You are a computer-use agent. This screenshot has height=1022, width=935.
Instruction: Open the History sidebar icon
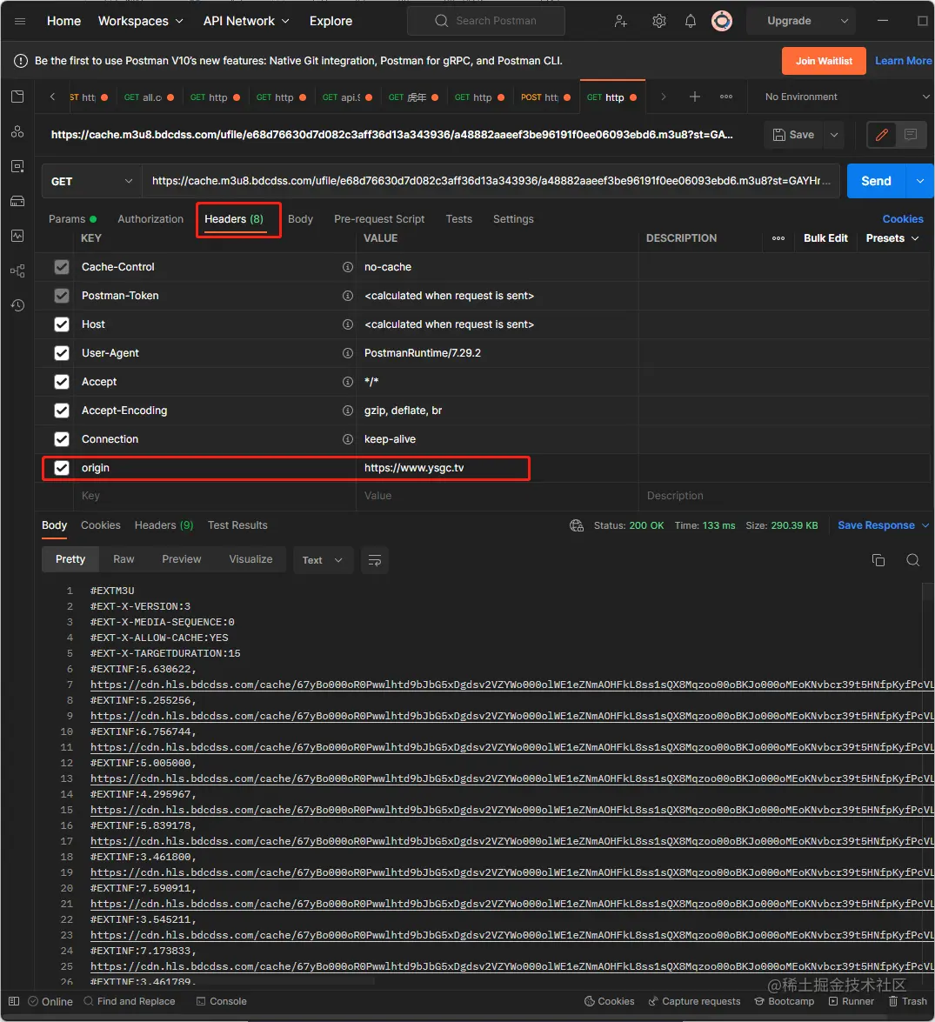point(17,305)
